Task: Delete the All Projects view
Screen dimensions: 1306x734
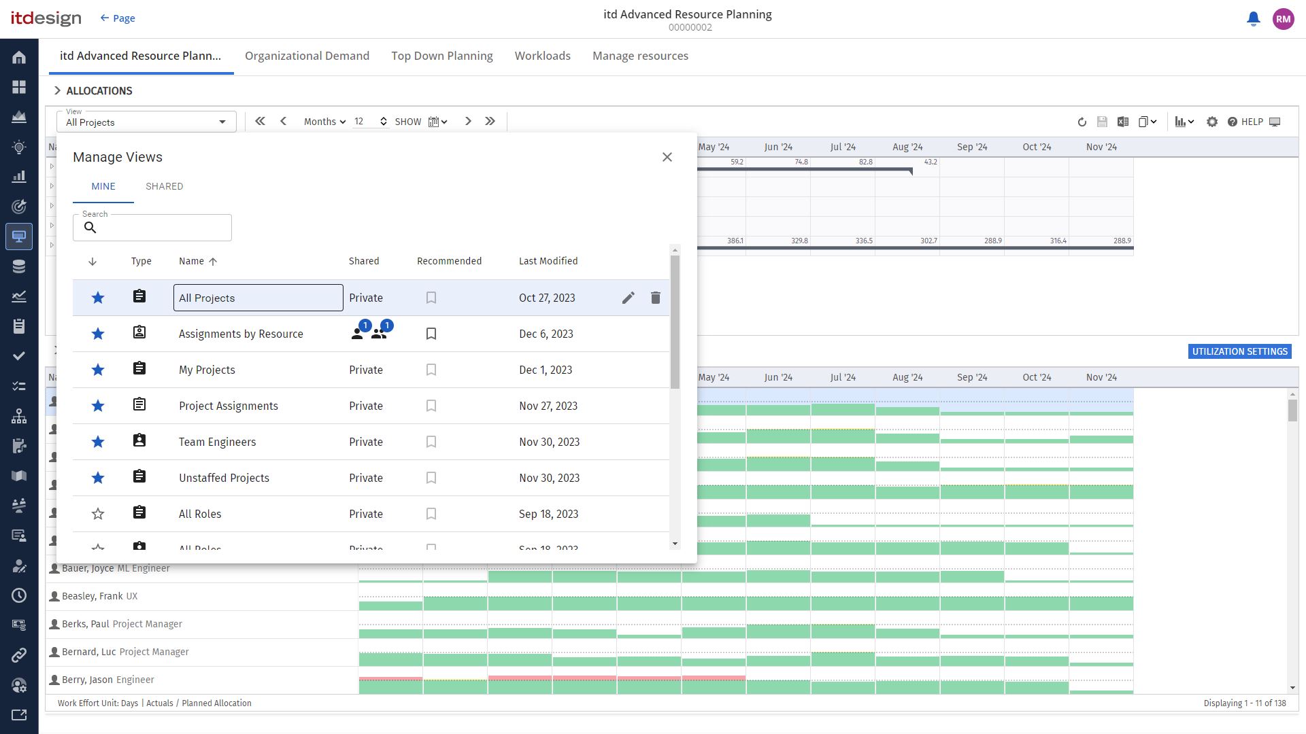Action: [x=655, y=298]
